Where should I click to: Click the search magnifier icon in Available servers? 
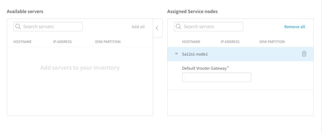point(18,27)
